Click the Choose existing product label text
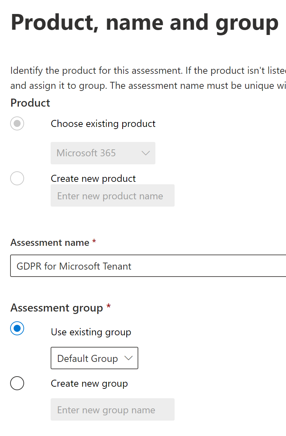The width and height of the screenshot is (286, 436). [x=103, y=124]
